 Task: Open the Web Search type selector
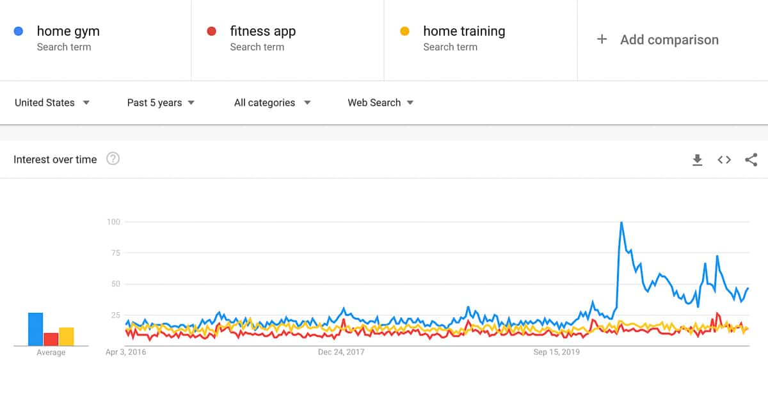point(380,102)
